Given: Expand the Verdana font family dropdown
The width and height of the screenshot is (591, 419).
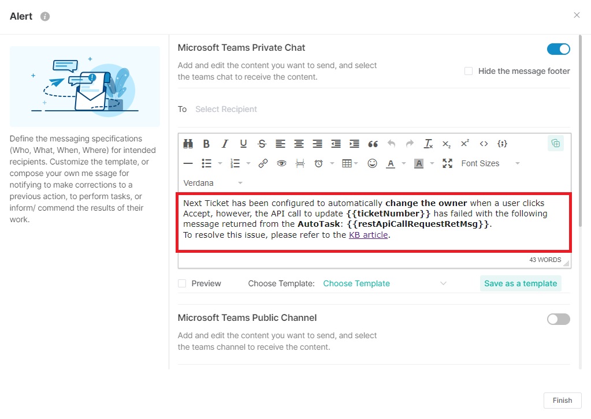Looking at the screenshot, I should (x=213, y=183).
